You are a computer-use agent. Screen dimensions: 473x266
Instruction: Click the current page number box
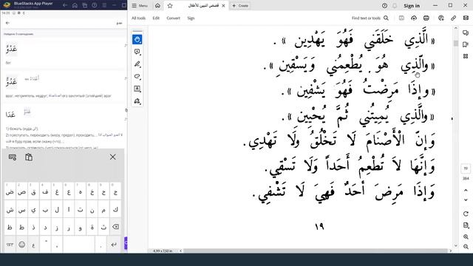pos(466,168)
